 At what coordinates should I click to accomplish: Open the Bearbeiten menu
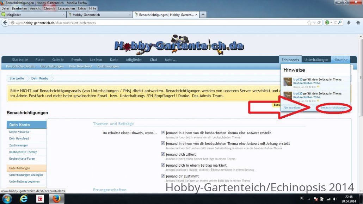[x=19, y=8]
